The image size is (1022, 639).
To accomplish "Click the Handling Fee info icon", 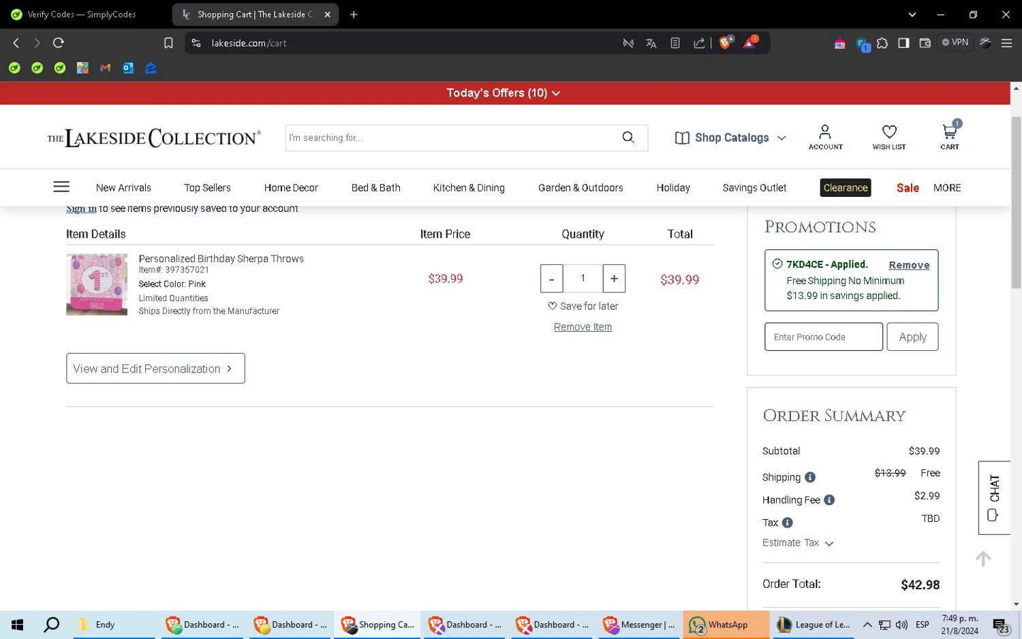I will [829, 500].
